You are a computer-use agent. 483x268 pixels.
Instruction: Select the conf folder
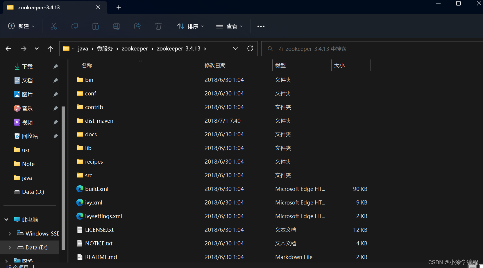(90, 93)
